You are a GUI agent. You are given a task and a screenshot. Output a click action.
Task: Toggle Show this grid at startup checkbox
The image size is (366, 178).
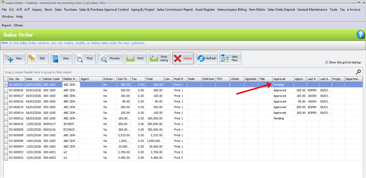tap(327, 62)
